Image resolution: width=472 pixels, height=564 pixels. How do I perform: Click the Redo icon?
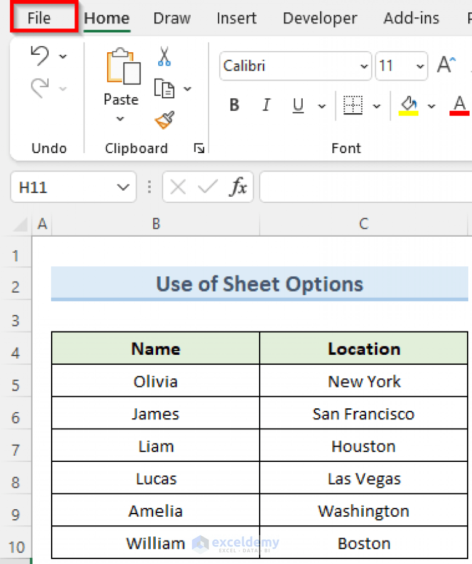[39, 86]
